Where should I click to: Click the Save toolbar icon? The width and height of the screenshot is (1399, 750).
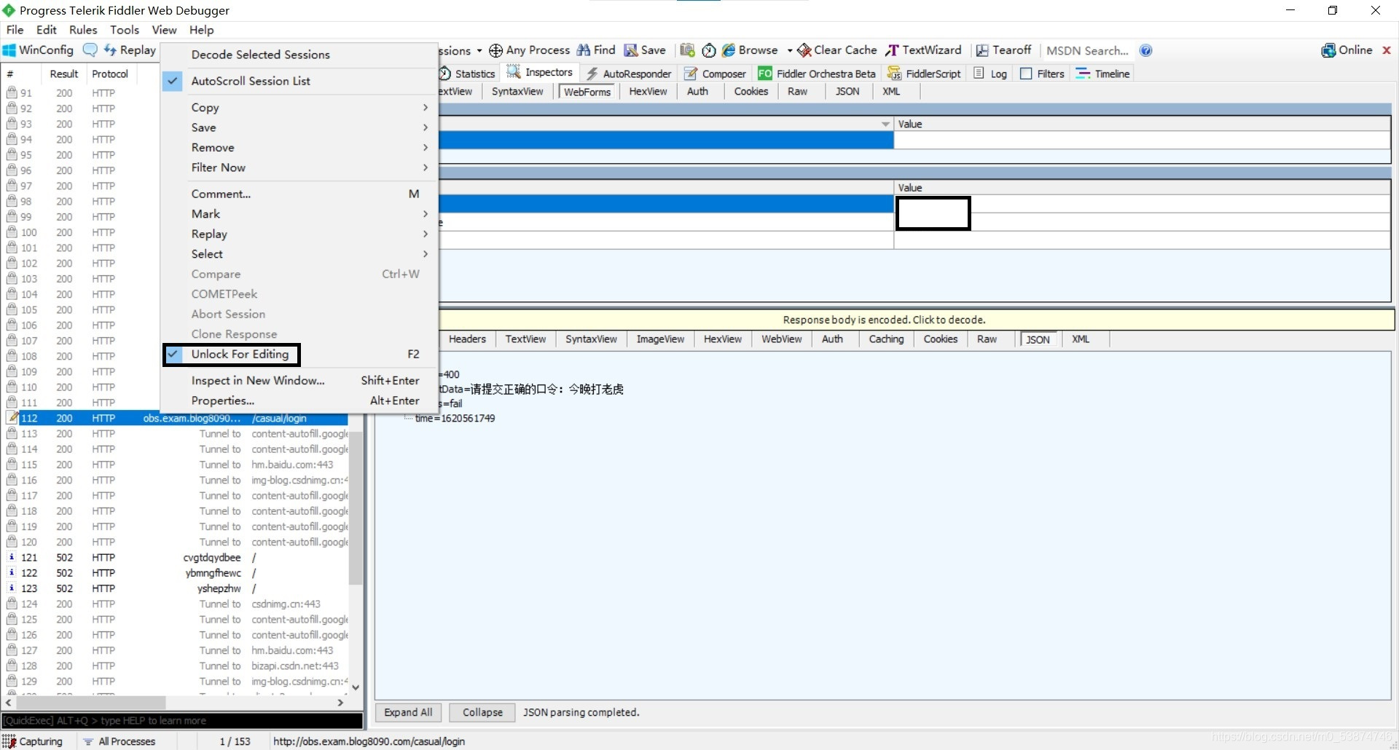[x=630, y=50]
